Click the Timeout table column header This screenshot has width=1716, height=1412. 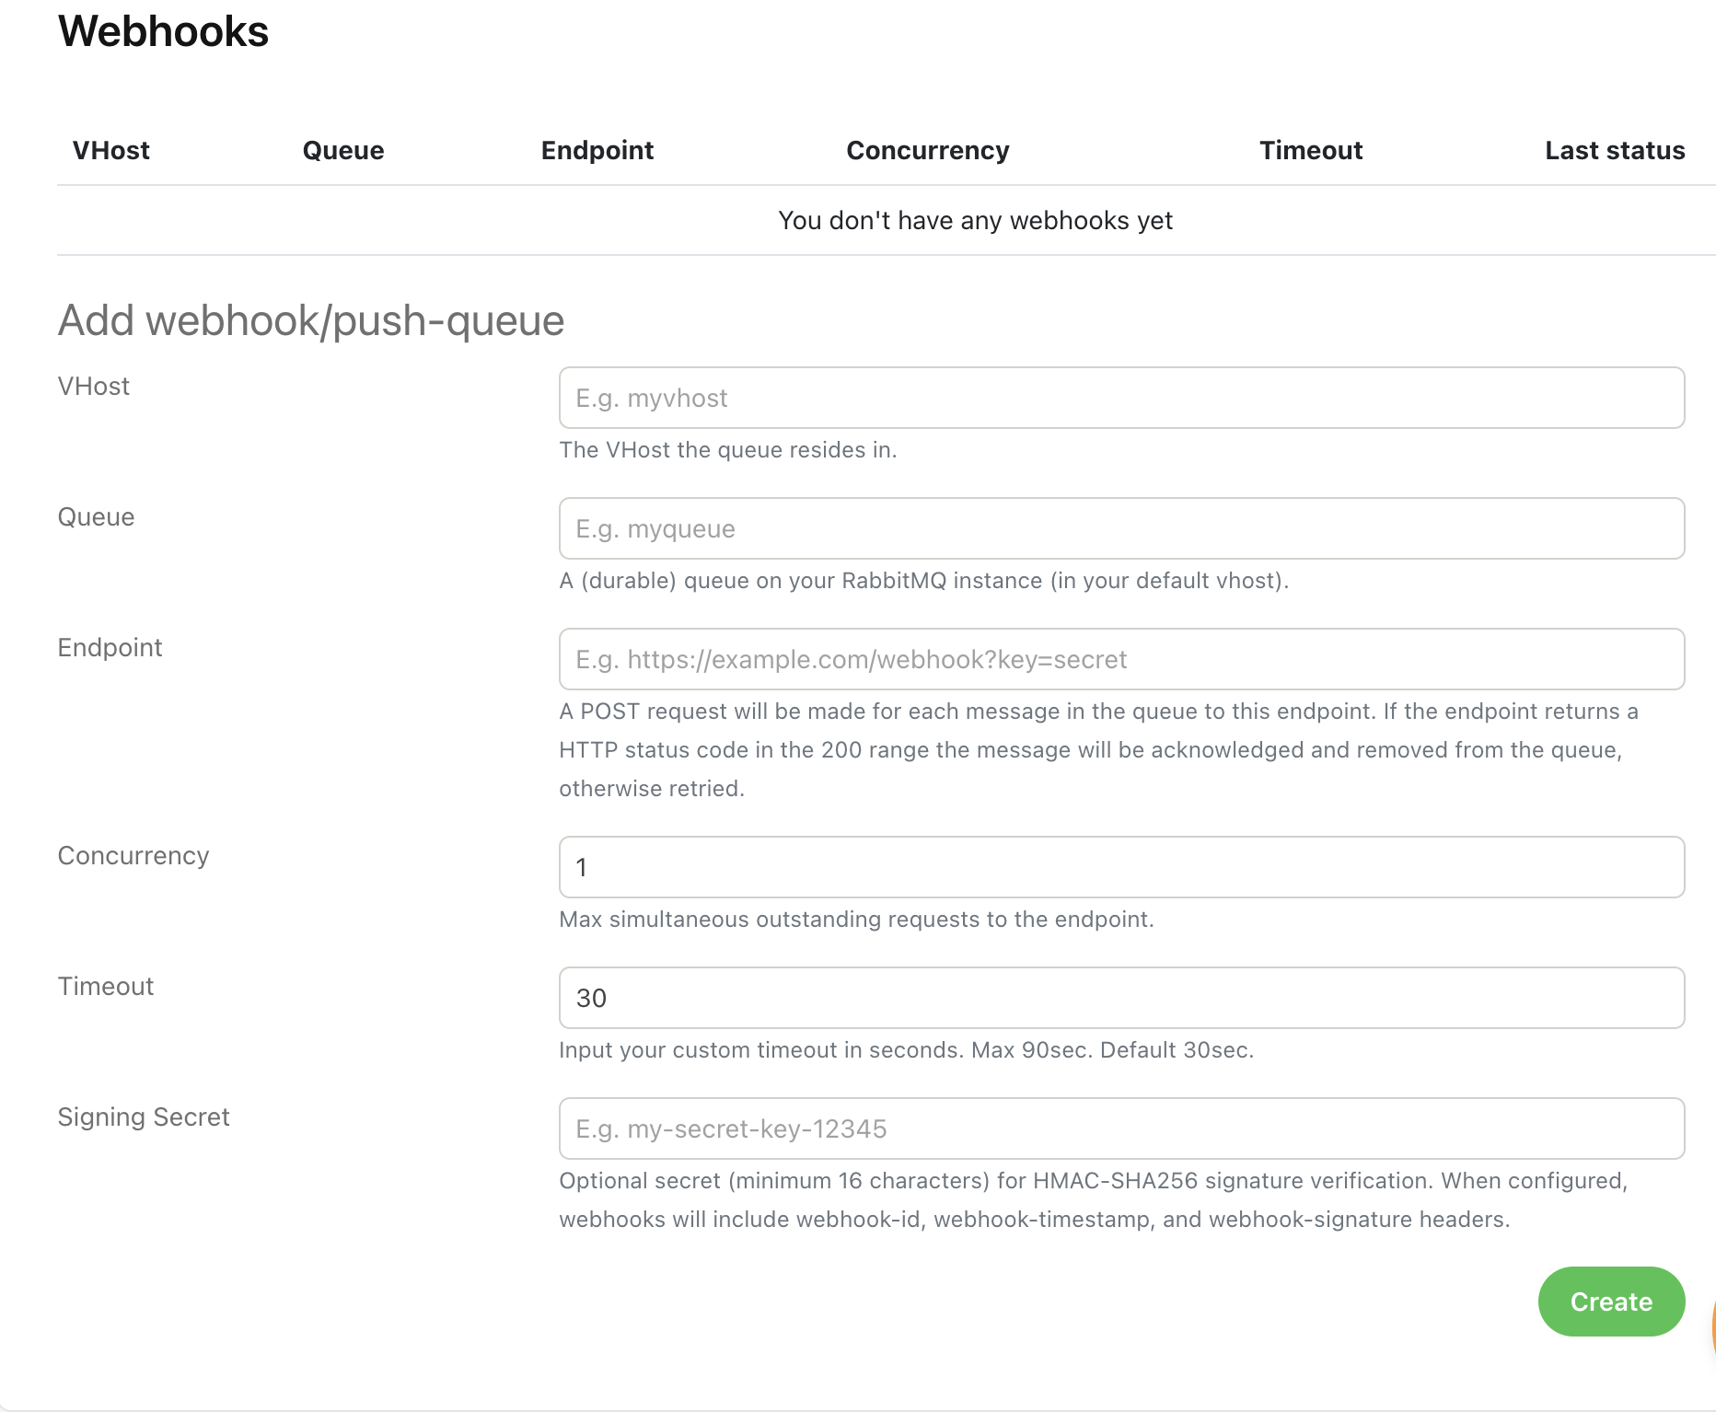tap(1311, 150)
